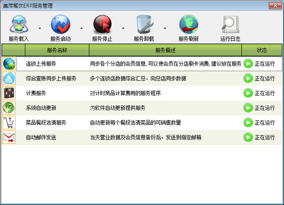Sort by the 服务名称 column header
Viewport: 284px width, 205px height.
pos(57,50)
